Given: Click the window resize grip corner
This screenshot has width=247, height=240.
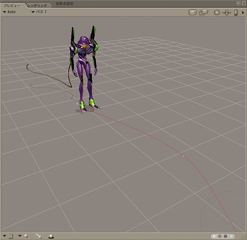Looking at the screenshot, I should pyautogui.click(x=244, y=237).
